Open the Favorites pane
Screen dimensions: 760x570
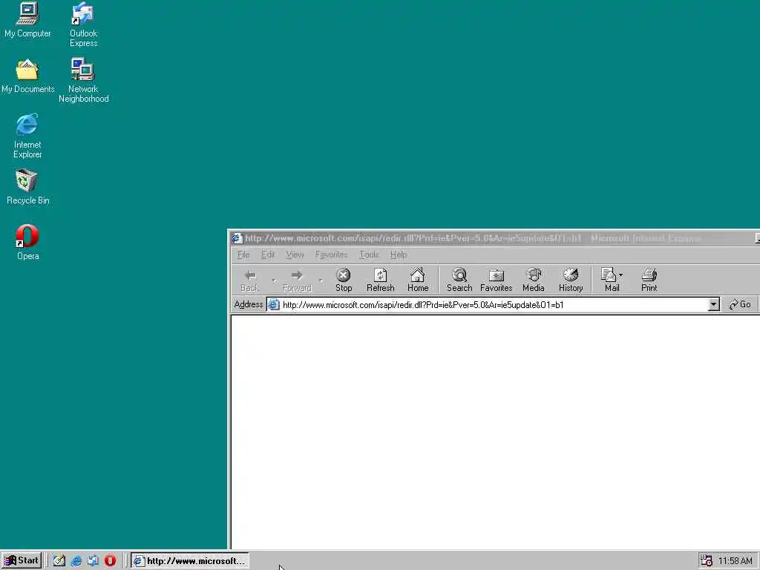coord(497,280)
